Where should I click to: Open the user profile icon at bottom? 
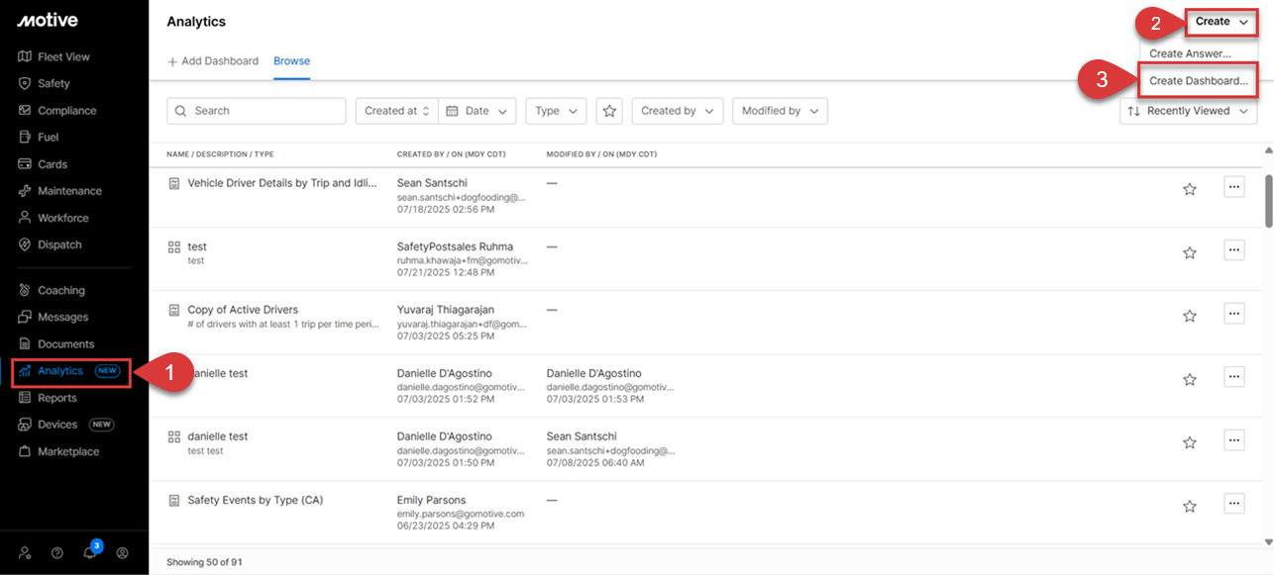(x=122, y=553)
